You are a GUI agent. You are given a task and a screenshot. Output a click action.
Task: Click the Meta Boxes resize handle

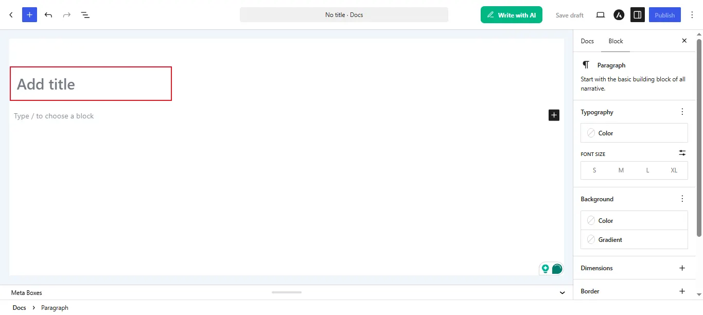coord(287,292)
